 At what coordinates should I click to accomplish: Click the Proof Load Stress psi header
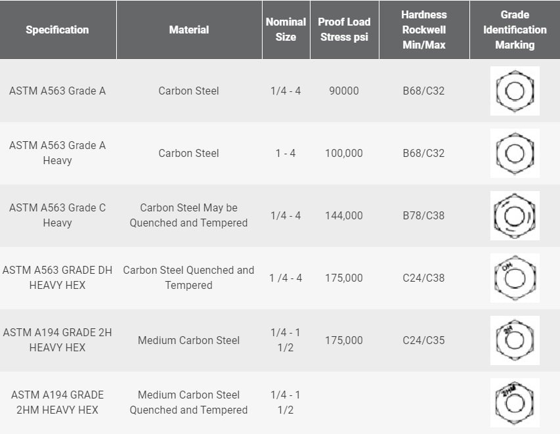[x=345, y=30]
